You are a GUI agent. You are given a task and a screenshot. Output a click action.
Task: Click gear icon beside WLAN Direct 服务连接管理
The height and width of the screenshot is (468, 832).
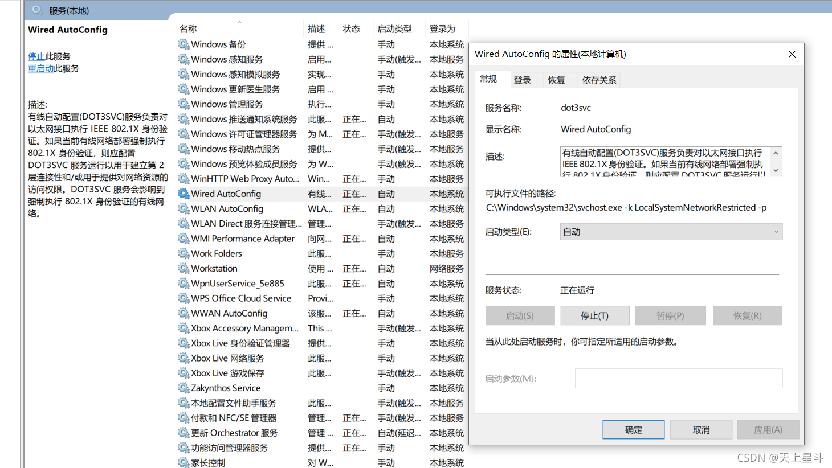click(183, 224)
